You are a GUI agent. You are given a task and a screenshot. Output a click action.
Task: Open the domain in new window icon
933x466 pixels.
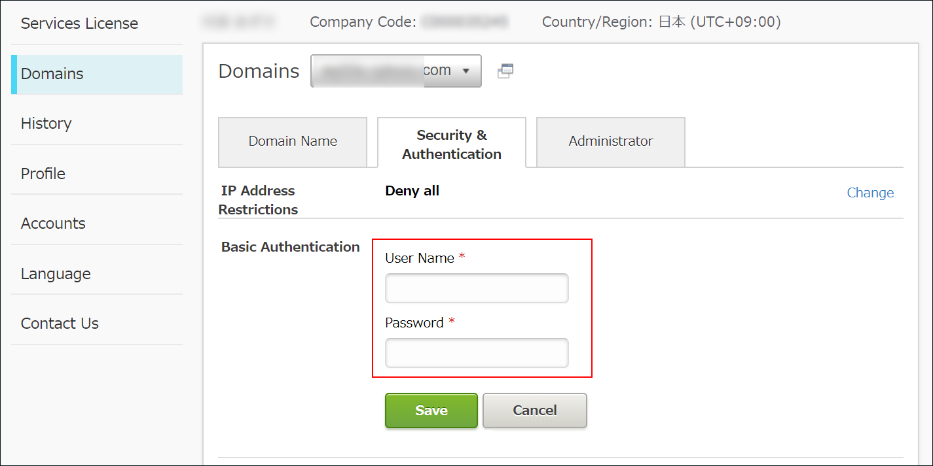pos(505,71)
